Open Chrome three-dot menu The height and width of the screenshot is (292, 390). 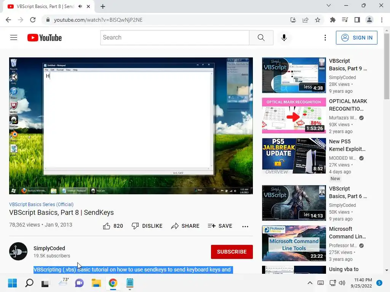coord(382,20)
